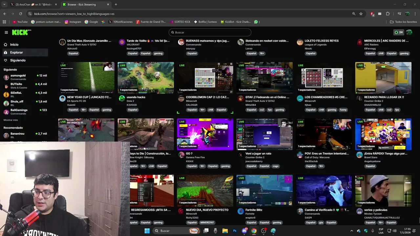Go back in browser history
420x236 pixels.
click(x=5, y=14)
